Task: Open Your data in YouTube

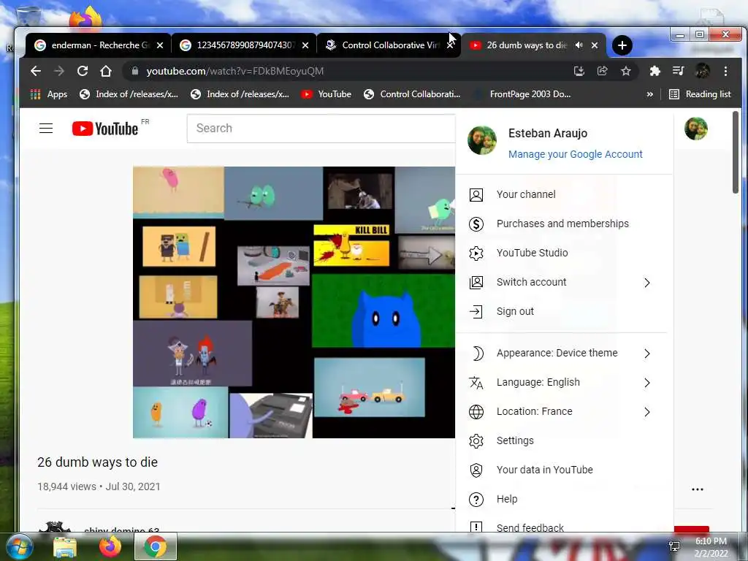Action: (565, 470)
